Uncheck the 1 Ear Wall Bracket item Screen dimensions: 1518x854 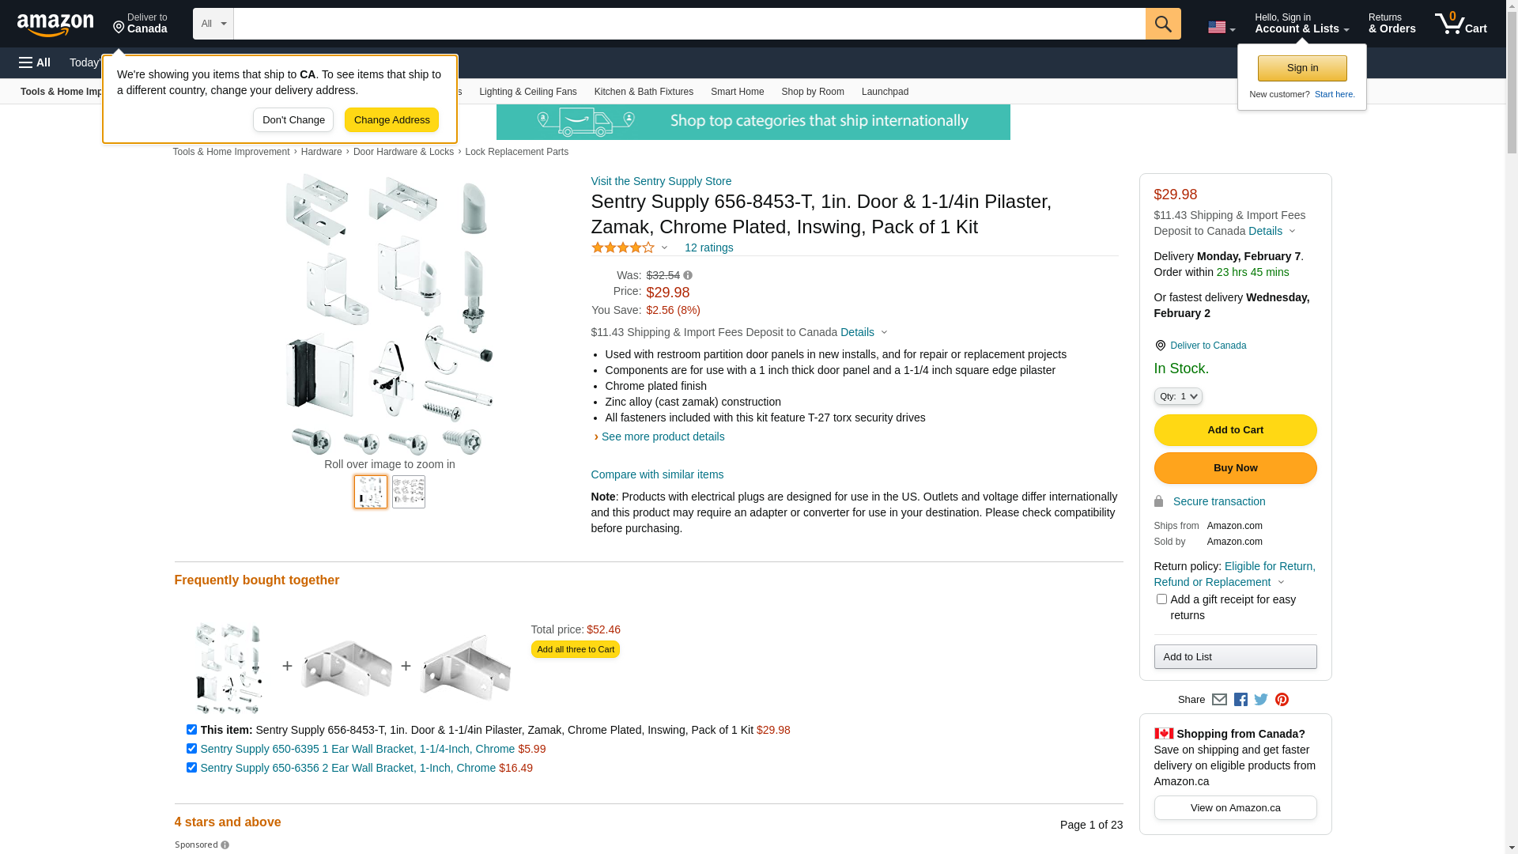[191, 749]
